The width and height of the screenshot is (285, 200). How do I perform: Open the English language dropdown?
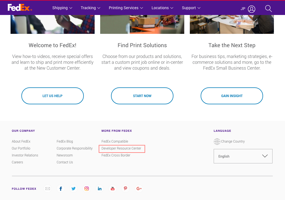tap(243, 156)
